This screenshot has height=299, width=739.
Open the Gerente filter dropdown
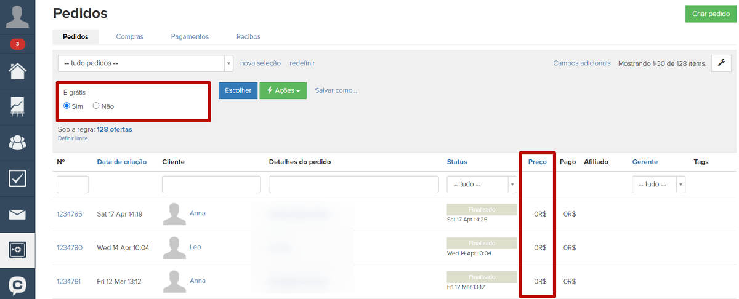click(x=658, y=185)
